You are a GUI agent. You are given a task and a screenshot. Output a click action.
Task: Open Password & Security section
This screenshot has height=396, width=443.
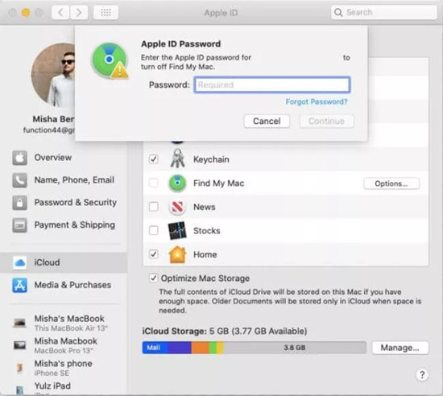click(x=64, y=202)
